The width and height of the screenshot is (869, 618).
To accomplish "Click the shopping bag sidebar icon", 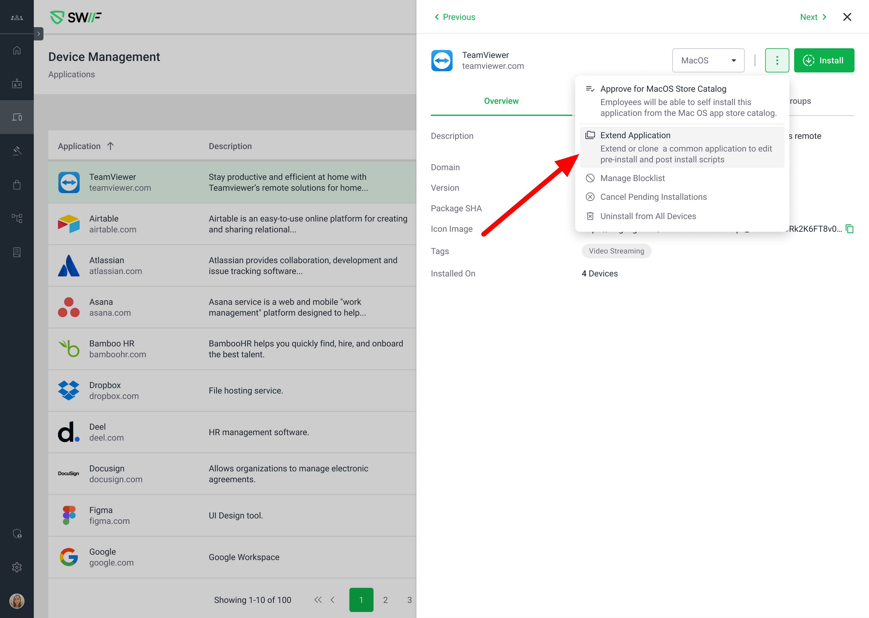I will click(17, 185).
